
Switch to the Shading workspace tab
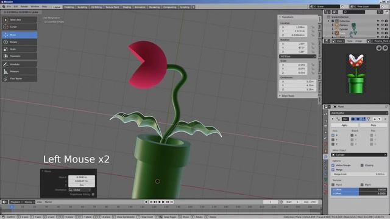(x=127, y=7)
